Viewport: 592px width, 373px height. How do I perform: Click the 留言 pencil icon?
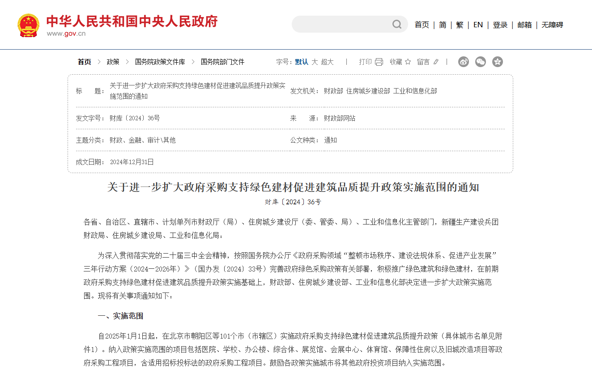click(436, 62)
